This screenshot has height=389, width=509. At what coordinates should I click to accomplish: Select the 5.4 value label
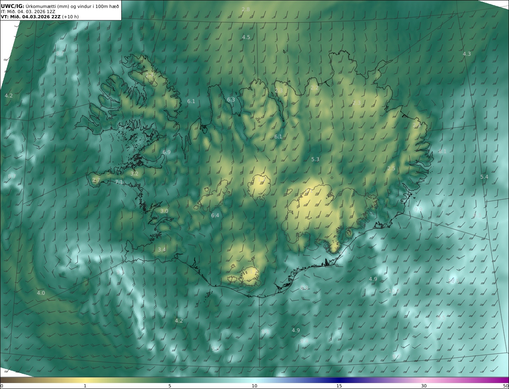[484, 177]
